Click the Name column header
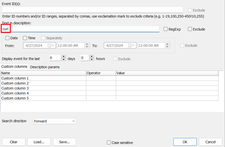 click(x=43, y=73)
